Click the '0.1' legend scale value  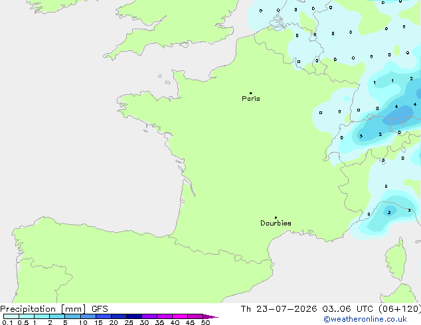pos(7,322)
